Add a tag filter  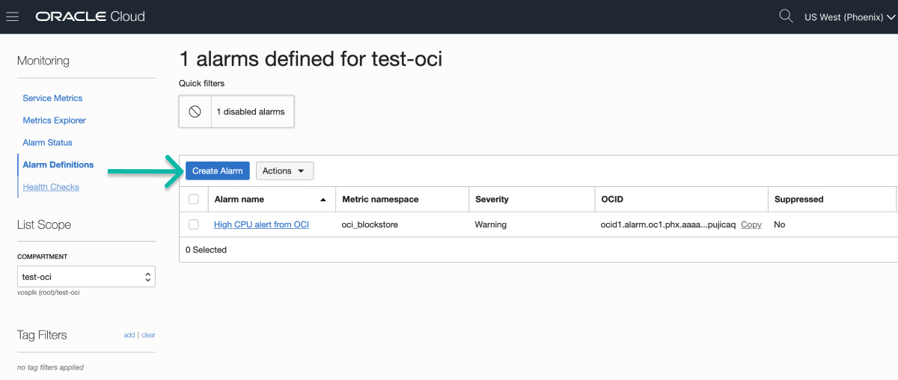tap(129, 335)
